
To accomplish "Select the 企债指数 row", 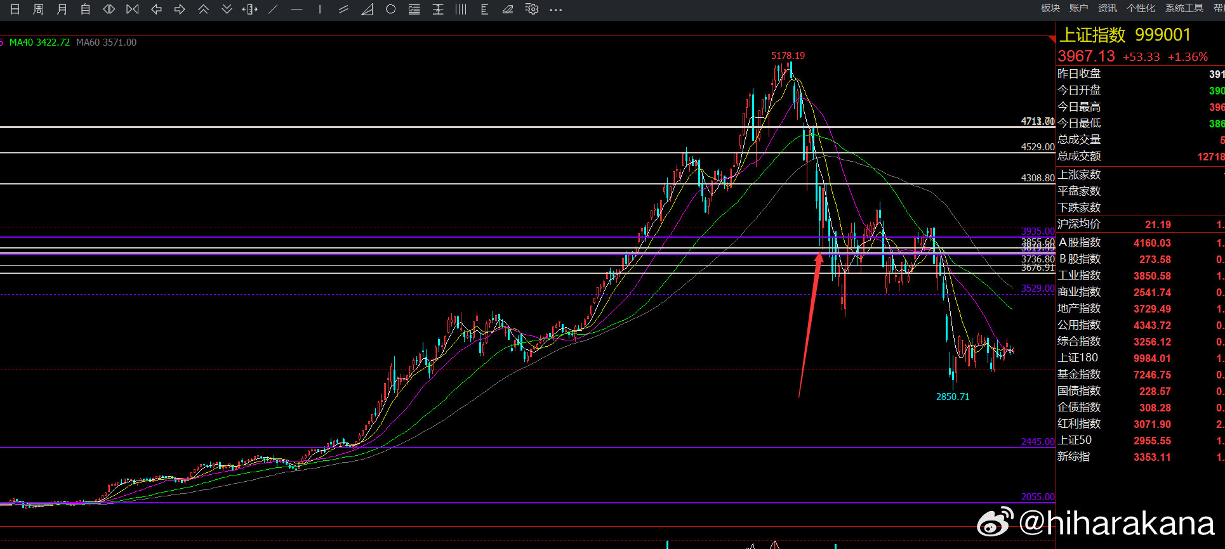I will [x=1141, y=408].
